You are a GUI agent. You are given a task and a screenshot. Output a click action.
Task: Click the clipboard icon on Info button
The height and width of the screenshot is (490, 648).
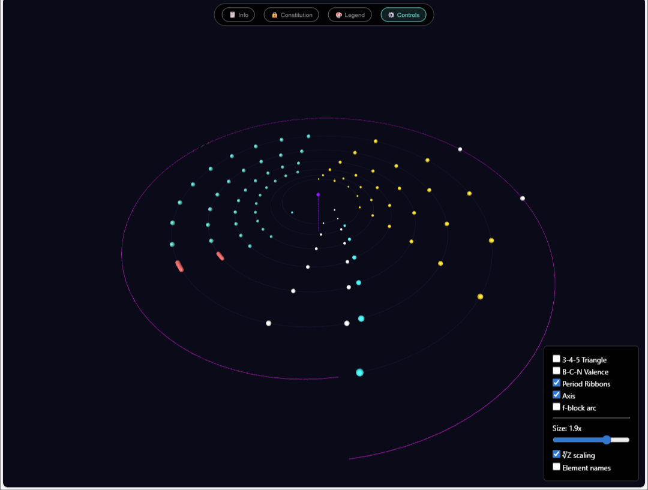coord(232,15)
